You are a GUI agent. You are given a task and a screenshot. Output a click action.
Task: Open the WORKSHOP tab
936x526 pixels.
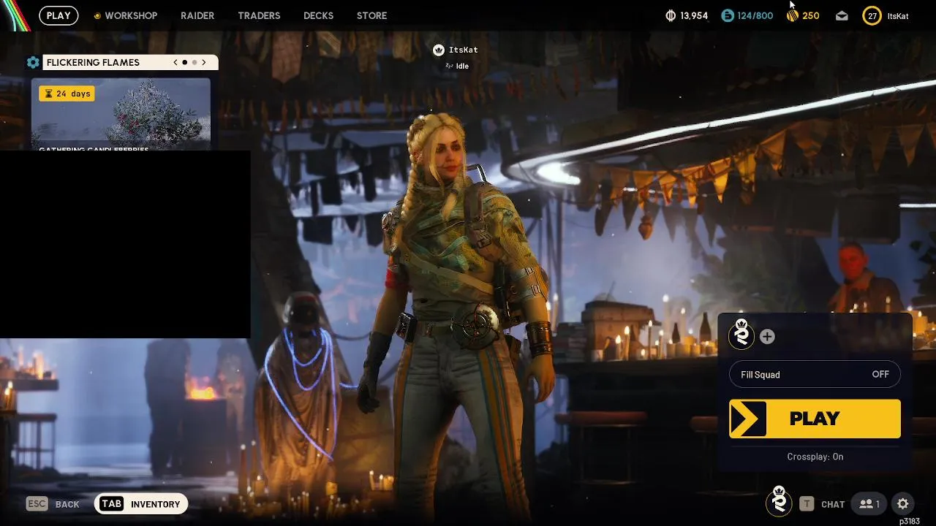[131, 15]
